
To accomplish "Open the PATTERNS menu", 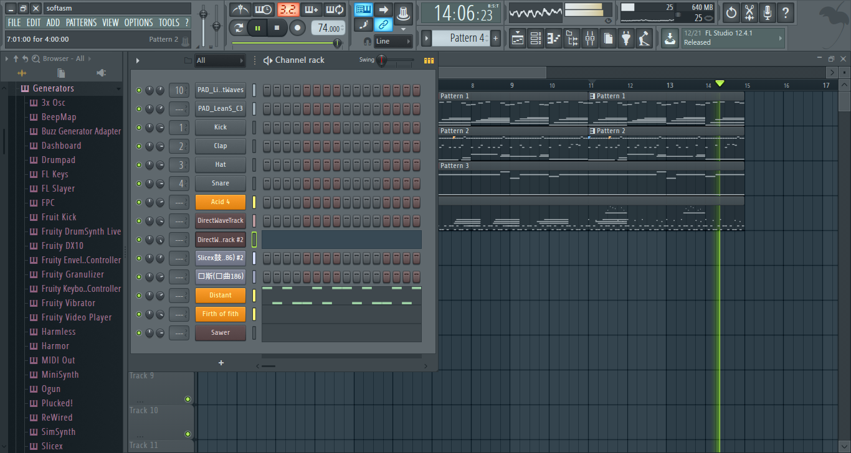I will click(x=82, y=22).
